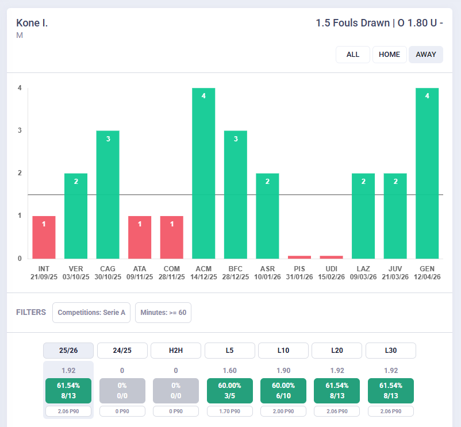The image size is (461, 427).
Task: Open the Competitions: Serie A filter
Action: coord(91,313)
